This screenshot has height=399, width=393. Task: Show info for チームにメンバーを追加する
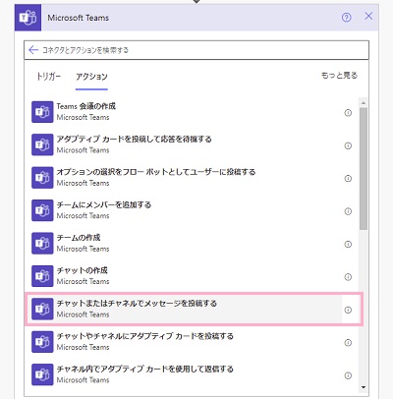click(348, 211)
